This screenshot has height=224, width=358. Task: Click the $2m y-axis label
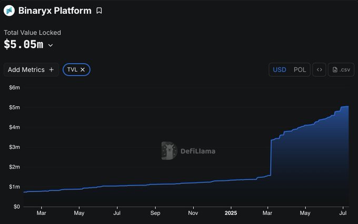(x=14, y=167)
